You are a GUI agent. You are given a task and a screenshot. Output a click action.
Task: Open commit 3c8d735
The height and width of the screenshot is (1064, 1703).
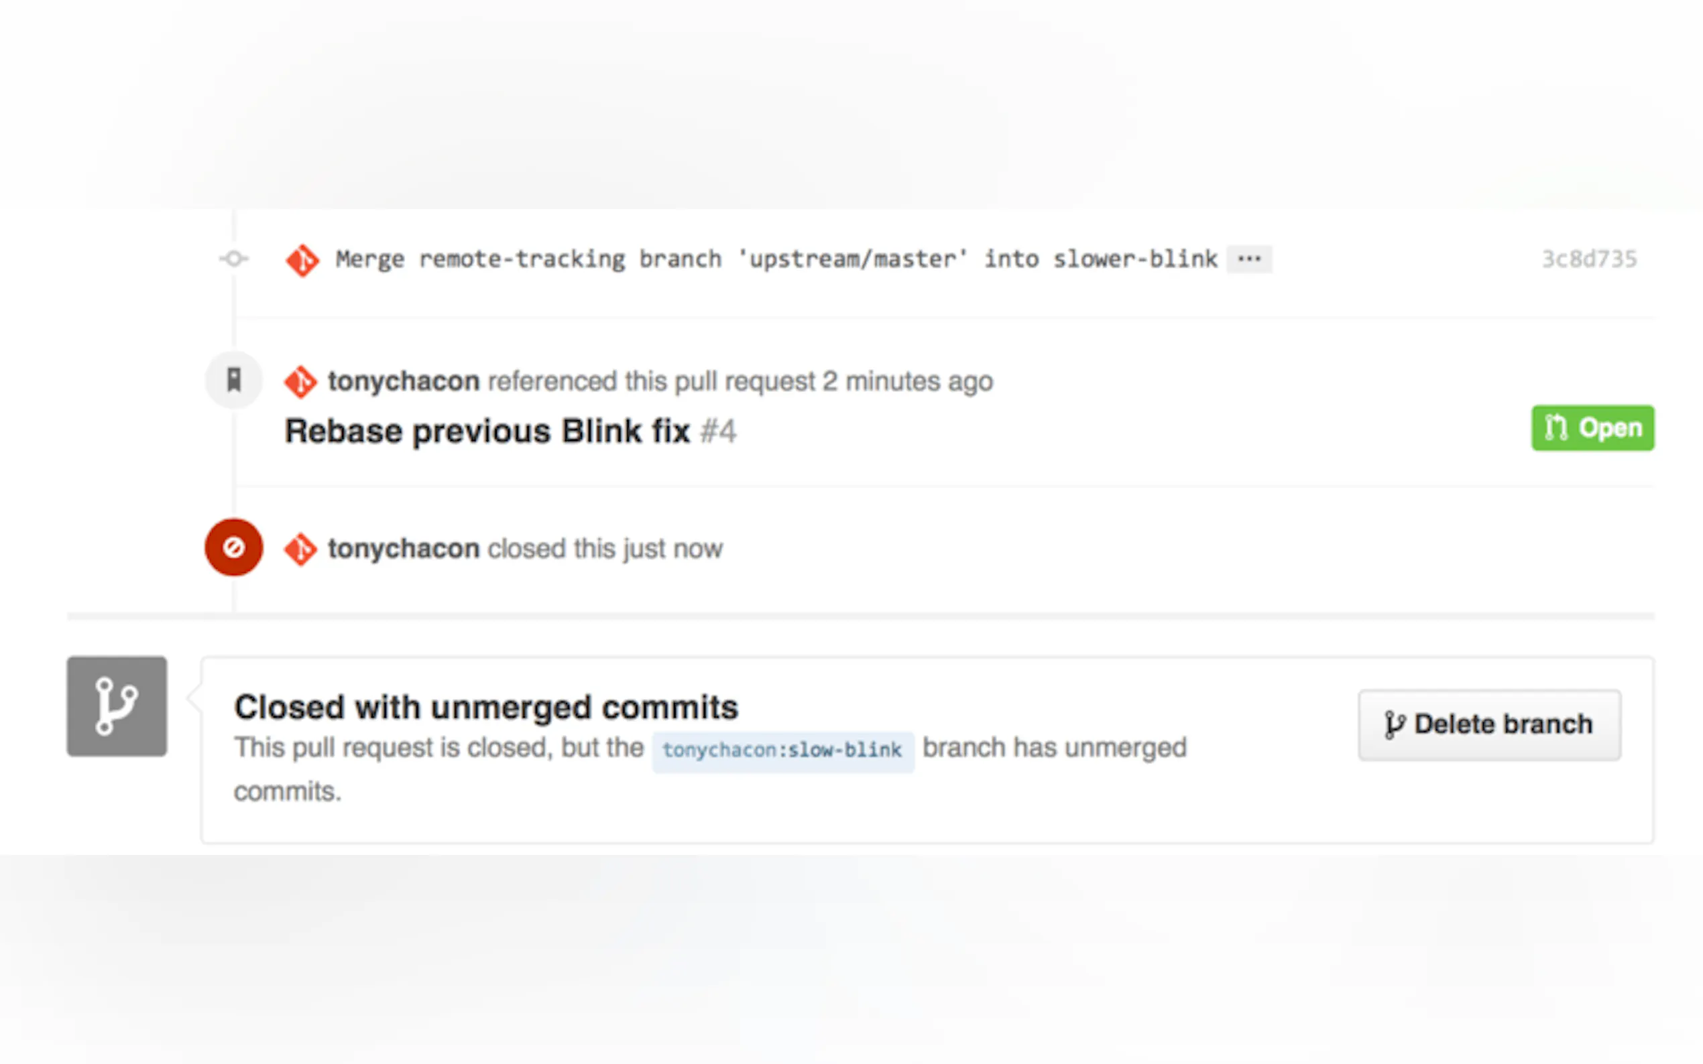pos(1589,259)
